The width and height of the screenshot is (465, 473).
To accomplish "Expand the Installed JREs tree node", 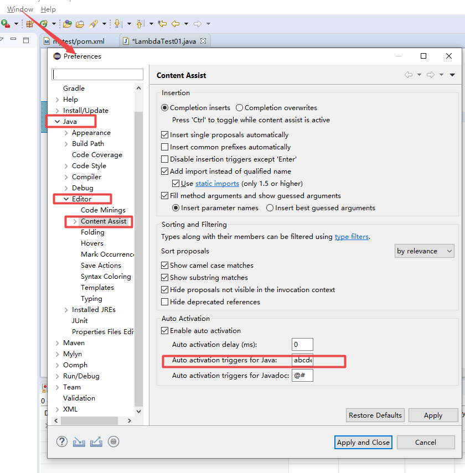I will [66, 310].
